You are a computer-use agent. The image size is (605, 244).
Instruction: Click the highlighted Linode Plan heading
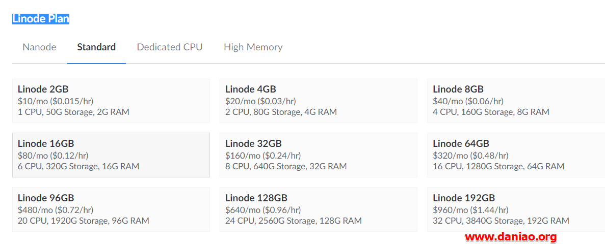pos(41,19)
